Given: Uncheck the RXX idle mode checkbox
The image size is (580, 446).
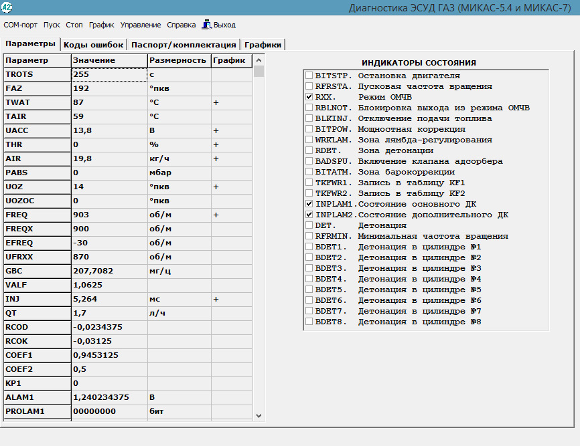Looking at the screenshot, I should click(x=309, y=97).
